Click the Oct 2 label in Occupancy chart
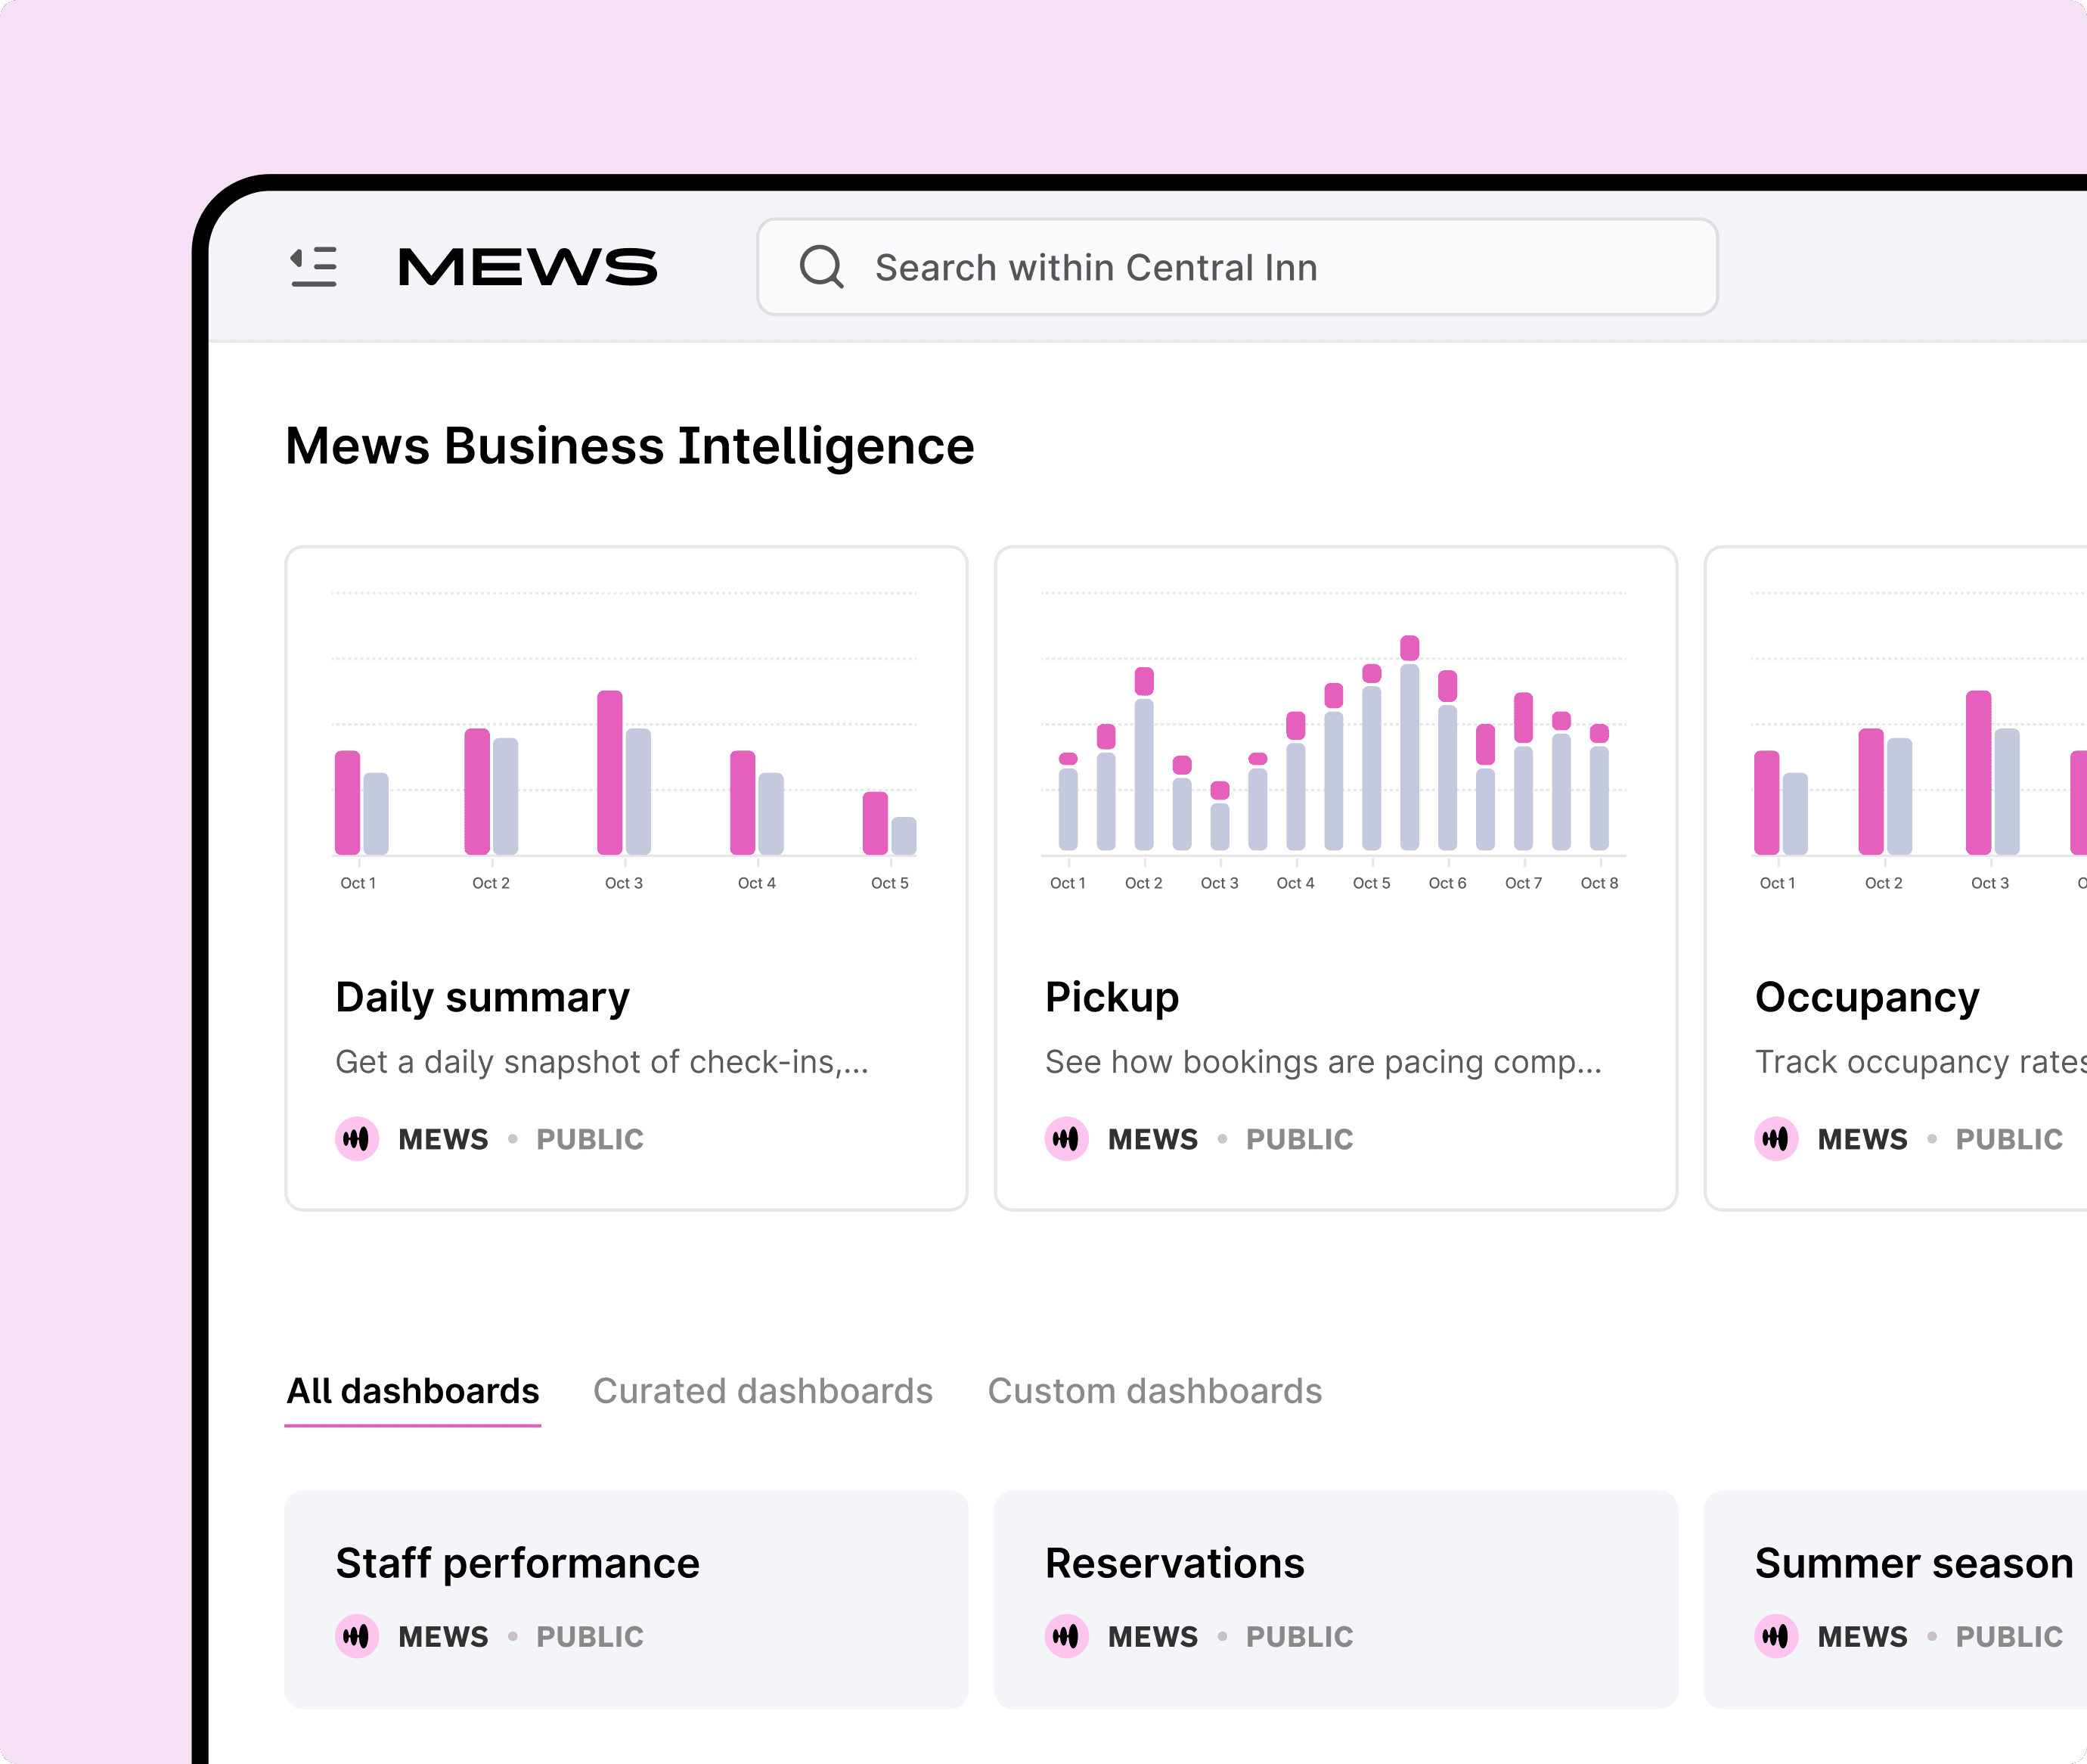This screenshot has height=1764, width=2087. [x=1883, y=883]
